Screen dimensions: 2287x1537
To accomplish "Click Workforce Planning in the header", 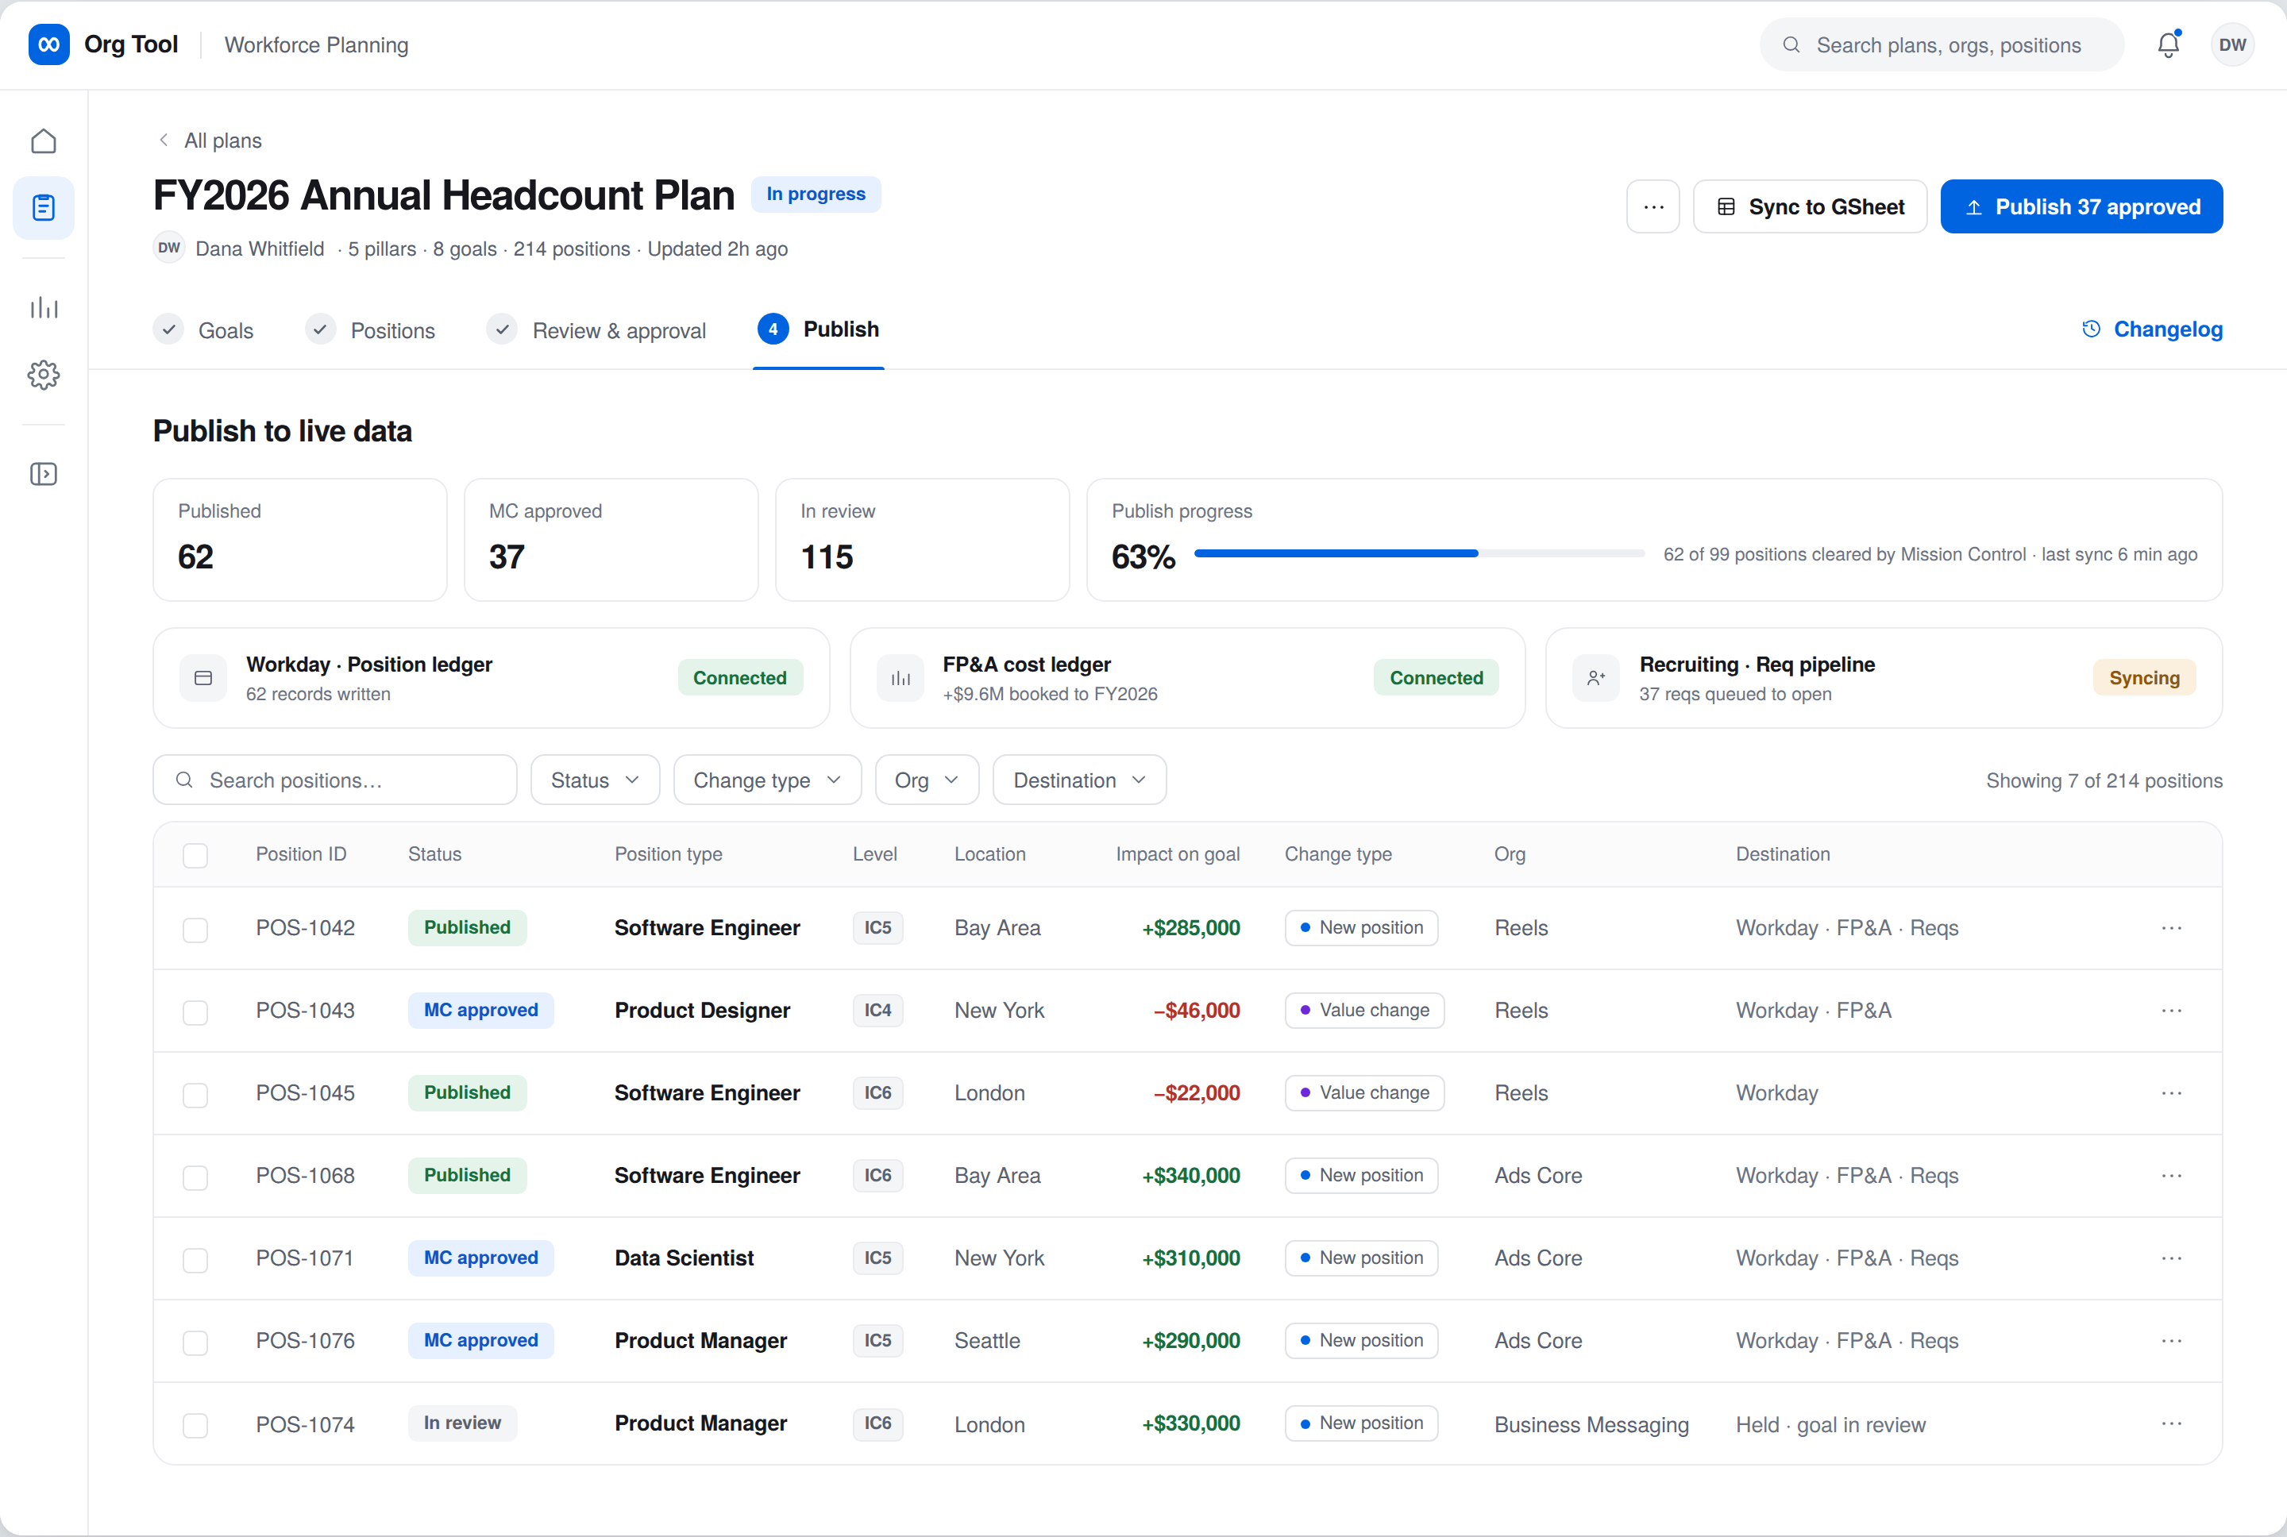I will (317, 45).
